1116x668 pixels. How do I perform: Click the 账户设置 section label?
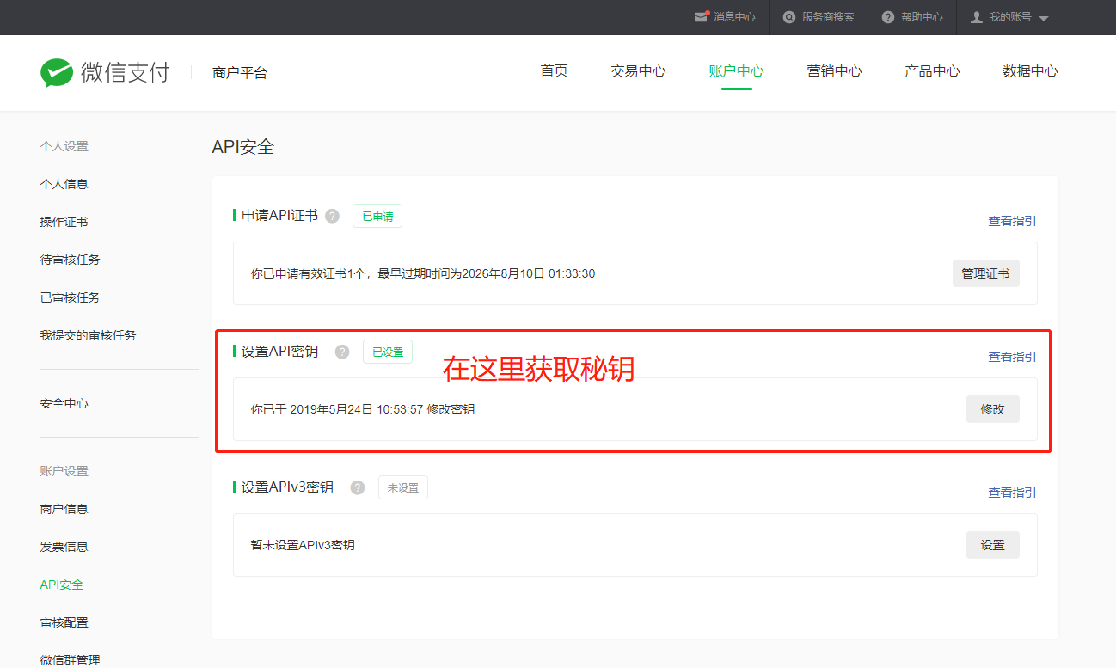click(x=64, y=471)
